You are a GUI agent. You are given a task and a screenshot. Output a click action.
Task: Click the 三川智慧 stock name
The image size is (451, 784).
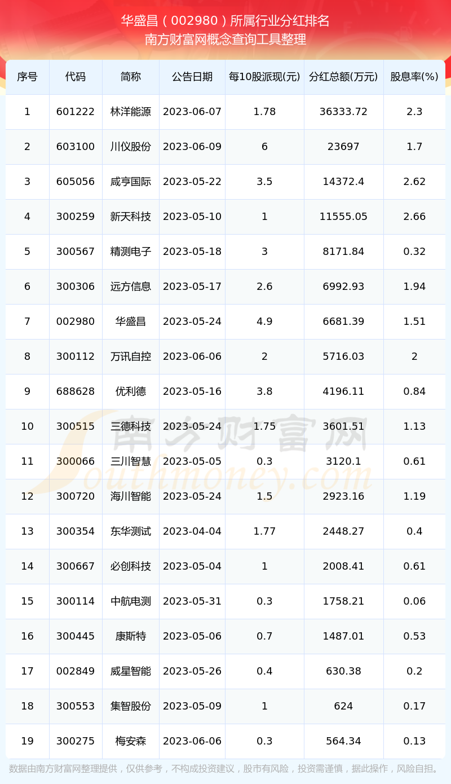click(131, 461)
